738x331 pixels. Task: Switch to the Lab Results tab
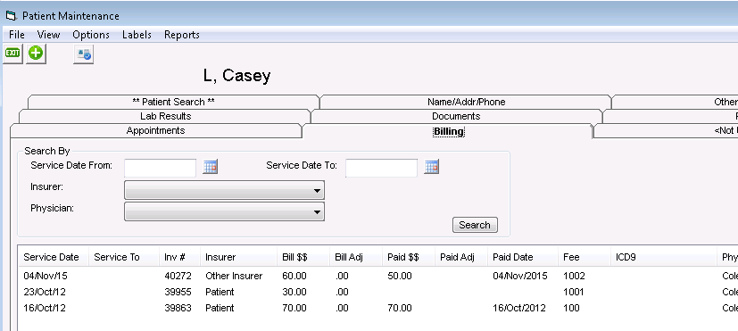(165, 116)
